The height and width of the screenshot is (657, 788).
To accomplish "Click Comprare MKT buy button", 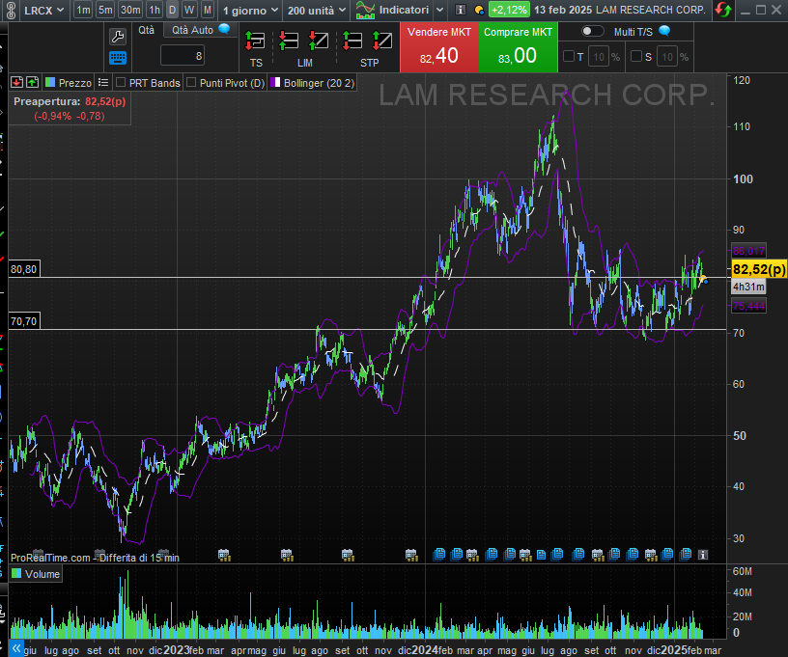I will [x=519, y=47].
